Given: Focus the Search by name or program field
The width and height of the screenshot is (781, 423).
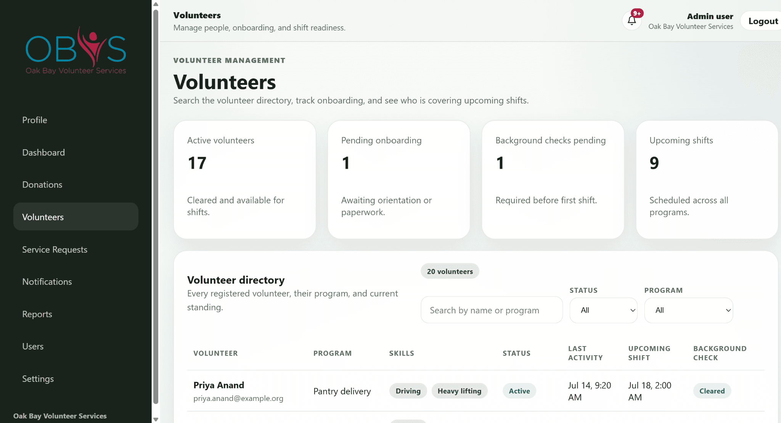Looking at the screenshot, I should click(492, 310).
